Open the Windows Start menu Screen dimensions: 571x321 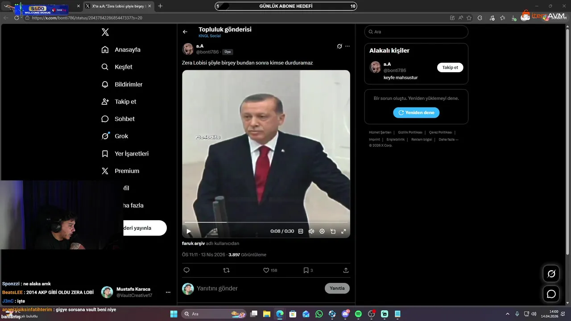[x=174, y=314]
